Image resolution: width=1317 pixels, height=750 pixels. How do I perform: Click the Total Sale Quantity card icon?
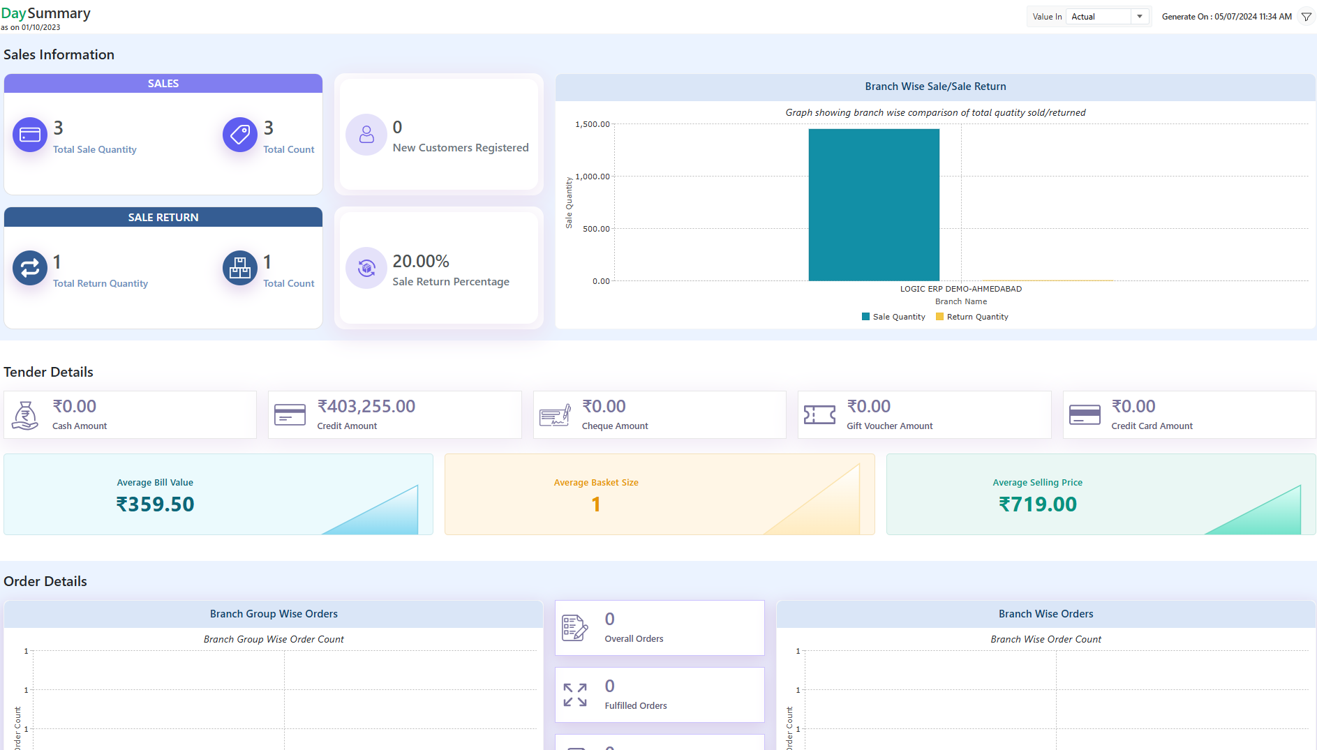pos(30,135)
